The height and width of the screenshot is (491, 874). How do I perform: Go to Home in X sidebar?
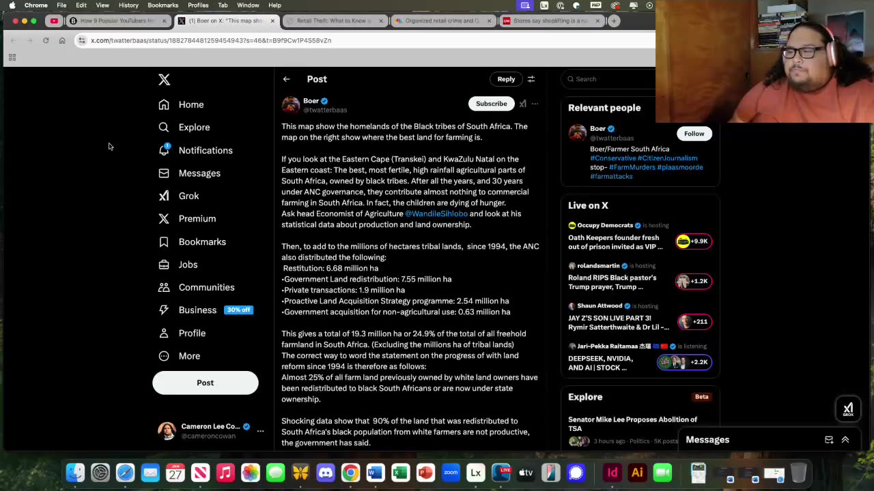click(182, 104)
